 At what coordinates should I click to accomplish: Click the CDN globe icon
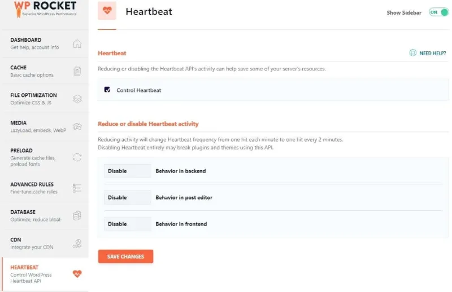coord(77,243)
